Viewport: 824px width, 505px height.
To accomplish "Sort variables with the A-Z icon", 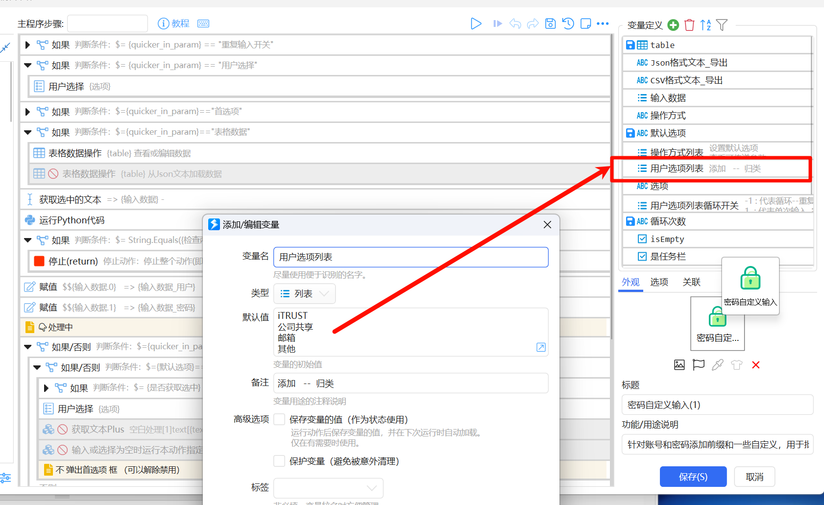I will [x=705, y=25].
